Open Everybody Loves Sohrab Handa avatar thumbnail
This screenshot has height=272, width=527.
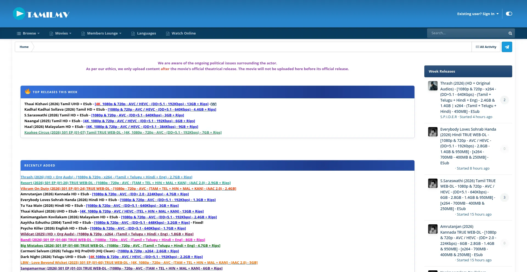coord(433,132)
